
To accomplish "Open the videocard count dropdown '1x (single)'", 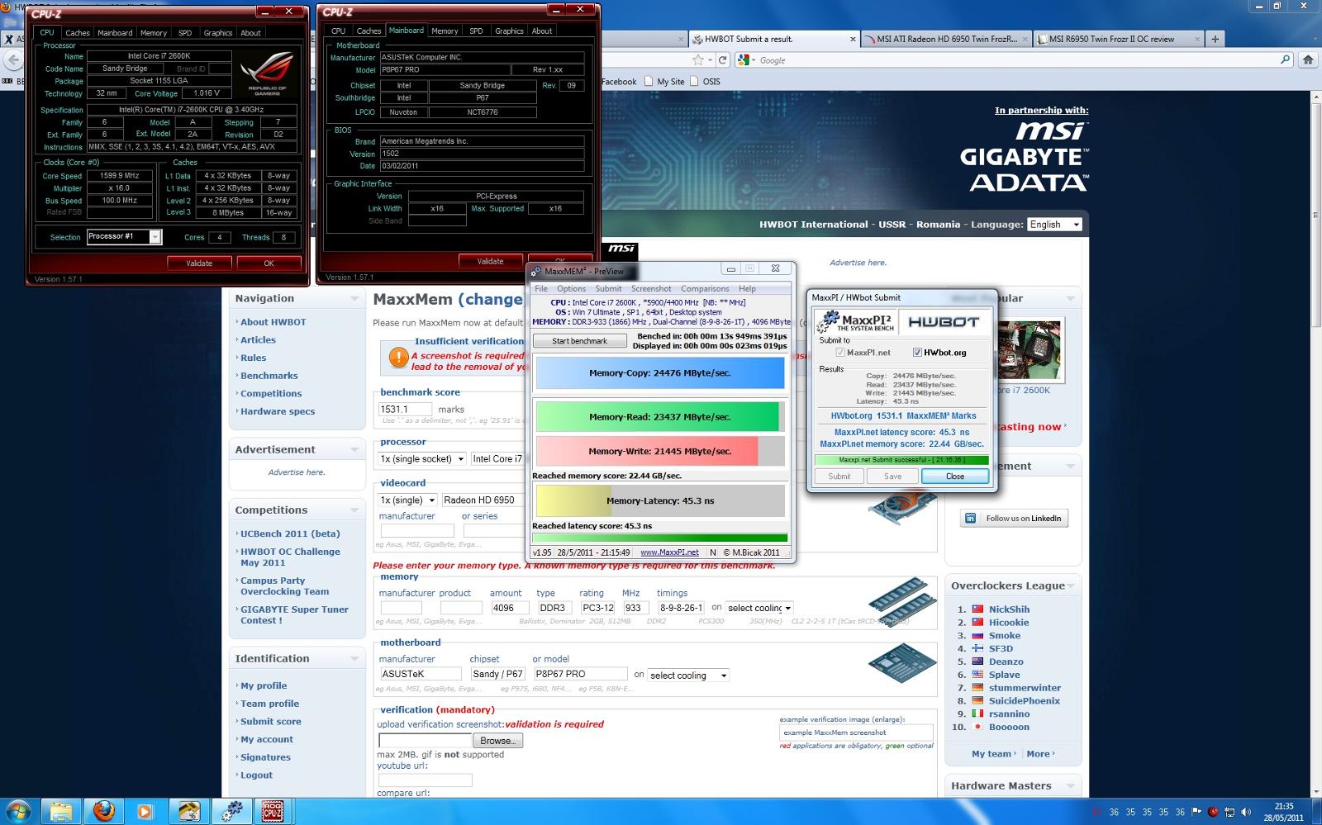I will (x=407, y=500).
